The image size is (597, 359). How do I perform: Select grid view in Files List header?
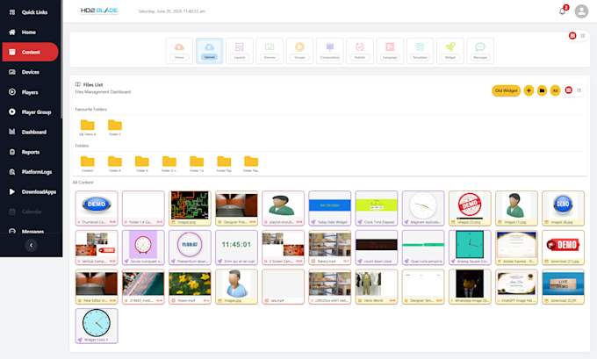tap(568, 90)
